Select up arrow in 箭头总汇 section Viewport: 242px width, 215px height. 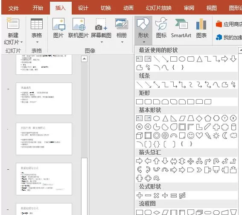[x=157, y=161]
